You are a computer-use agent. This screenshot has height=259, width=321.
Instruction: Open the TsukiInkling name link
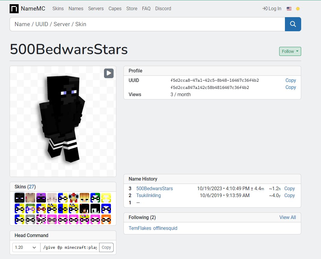point(148,195)
